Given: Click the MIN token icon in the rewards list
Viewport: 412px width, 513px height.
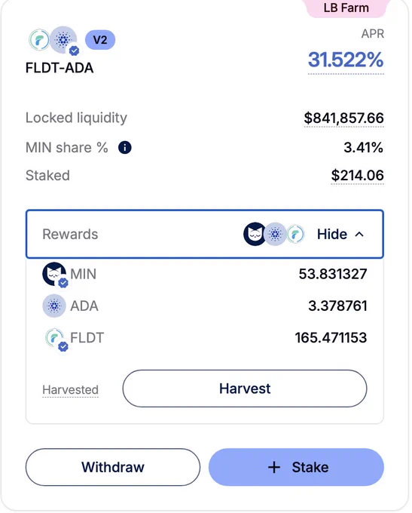Looking at the screenshot, I should coord(54,274).
